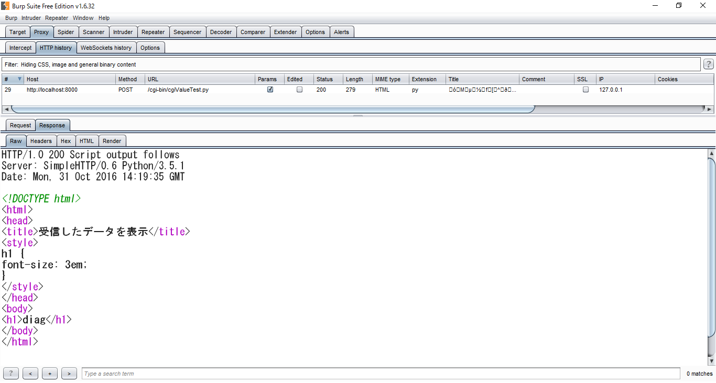
Task: Select the HTTP history sub-tab
Action: [x=56, y=48]
